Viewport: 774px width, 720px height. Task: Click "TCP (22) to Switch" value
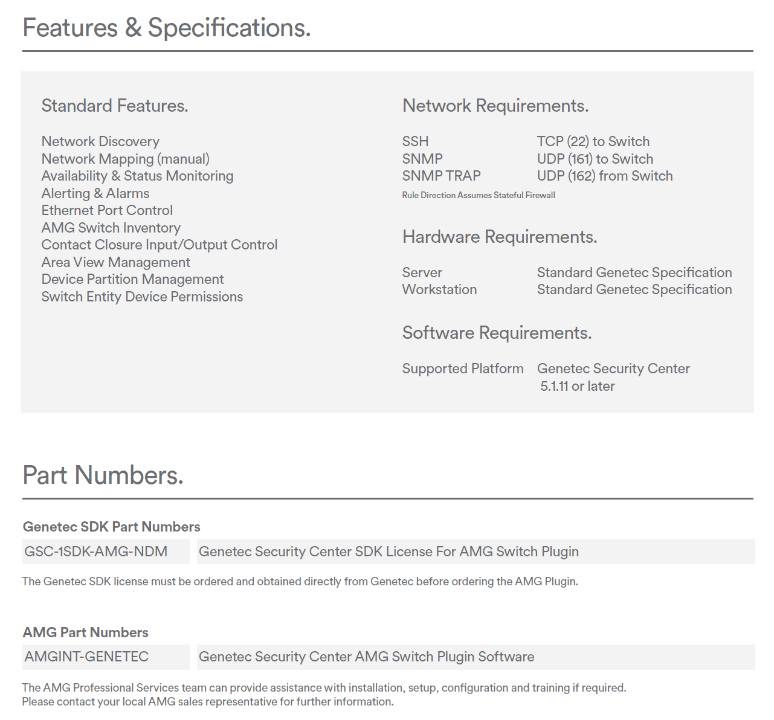(593, 141)
